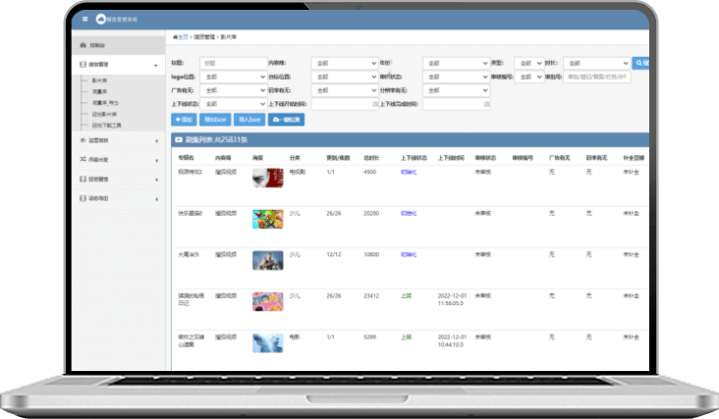Click calendar icon in 上下线开始时间 field
719x419 pixels.
(x=374, y=103)
